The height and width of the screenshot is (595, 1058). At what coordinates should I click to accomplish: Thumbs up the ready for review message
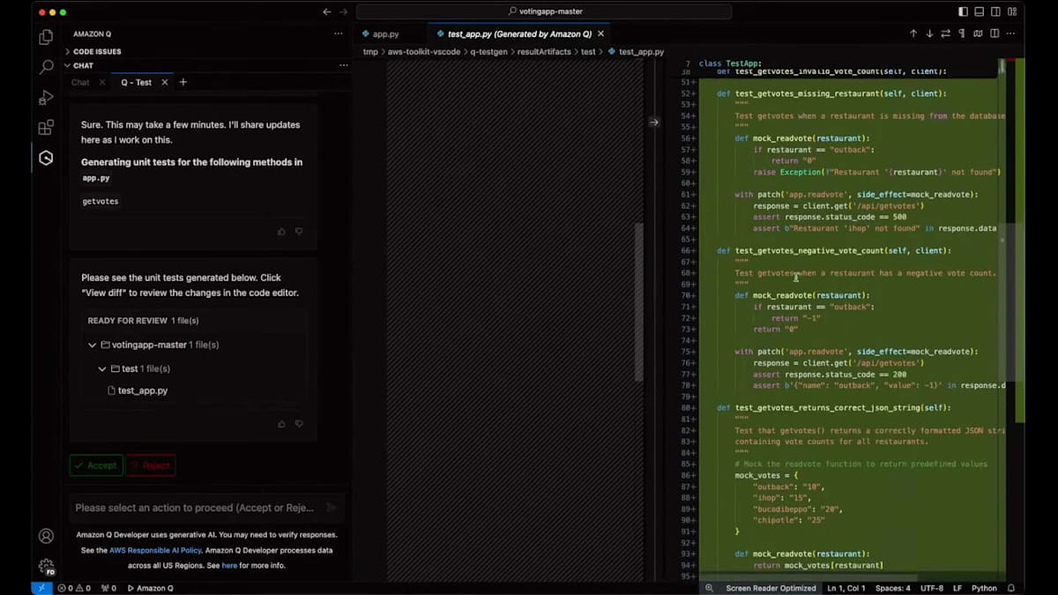pyautogui.click(x=281, y=424)
